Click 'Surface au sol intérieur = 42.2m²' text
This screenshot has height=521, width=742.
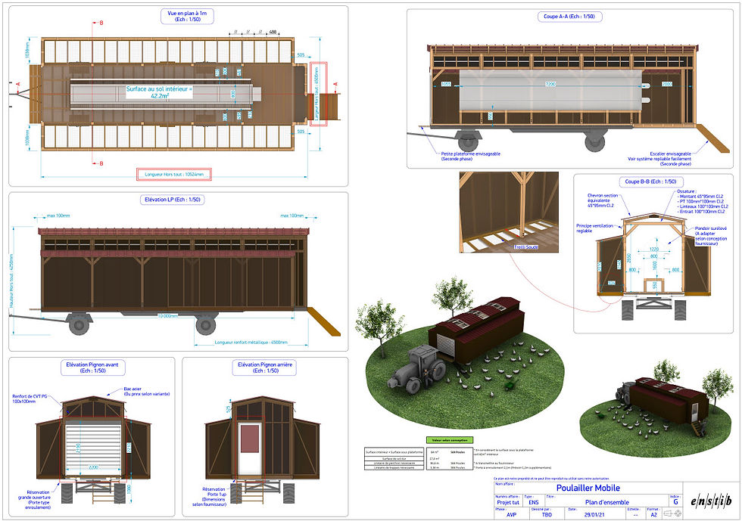point(160,91)
